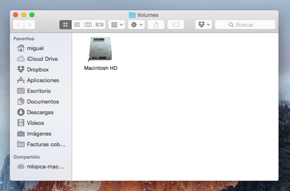290x191 pixels.
Task: Click the Share toolbar button
Action: coord(156,25)
